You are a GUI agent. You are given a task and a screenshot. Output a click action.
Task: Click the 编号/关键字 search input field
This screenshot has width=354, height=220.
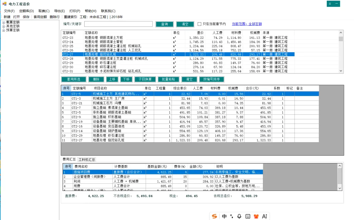tap(118, 24)
